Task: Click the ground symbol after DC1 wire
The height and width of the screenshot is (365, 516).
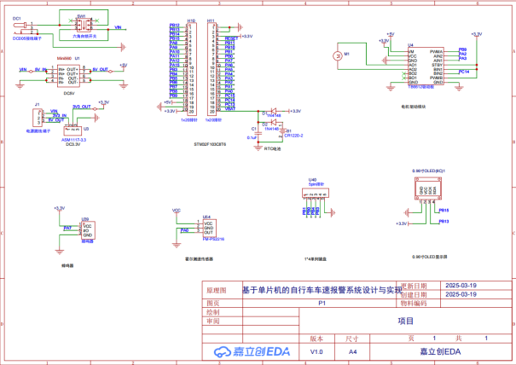Action: pos(123,48)
